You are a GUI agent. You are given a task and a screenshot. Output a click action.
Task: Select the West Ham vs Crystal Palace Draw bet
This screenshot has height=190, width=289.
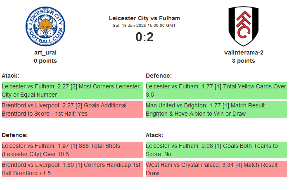pyautogui.click(x=216, y=169)
